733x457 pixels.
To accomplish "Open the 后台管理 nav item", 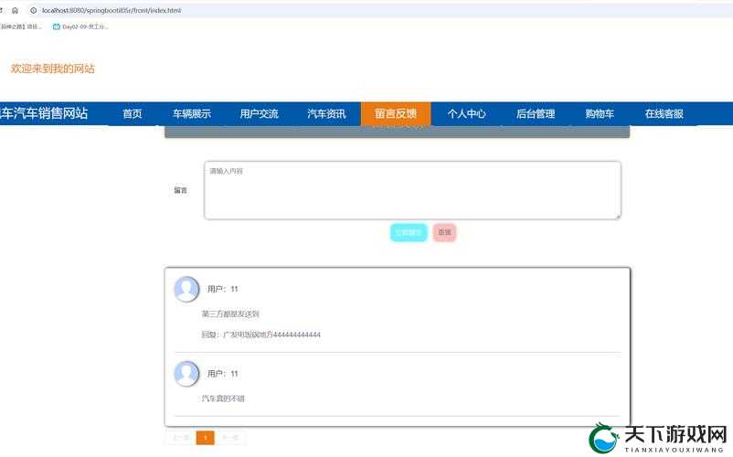I will 536,113.
